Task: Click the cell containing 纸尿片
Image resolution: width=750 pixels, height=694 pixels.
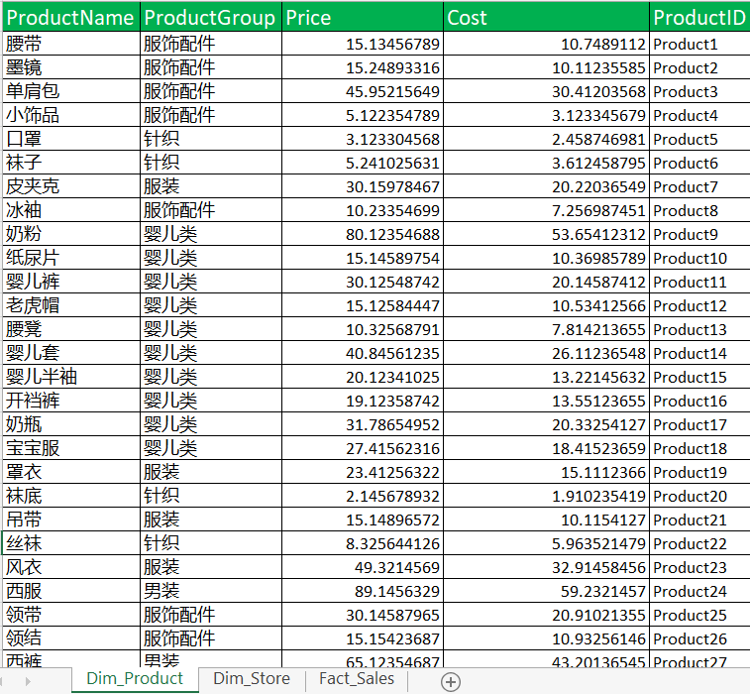Action: tap(71, 258)
